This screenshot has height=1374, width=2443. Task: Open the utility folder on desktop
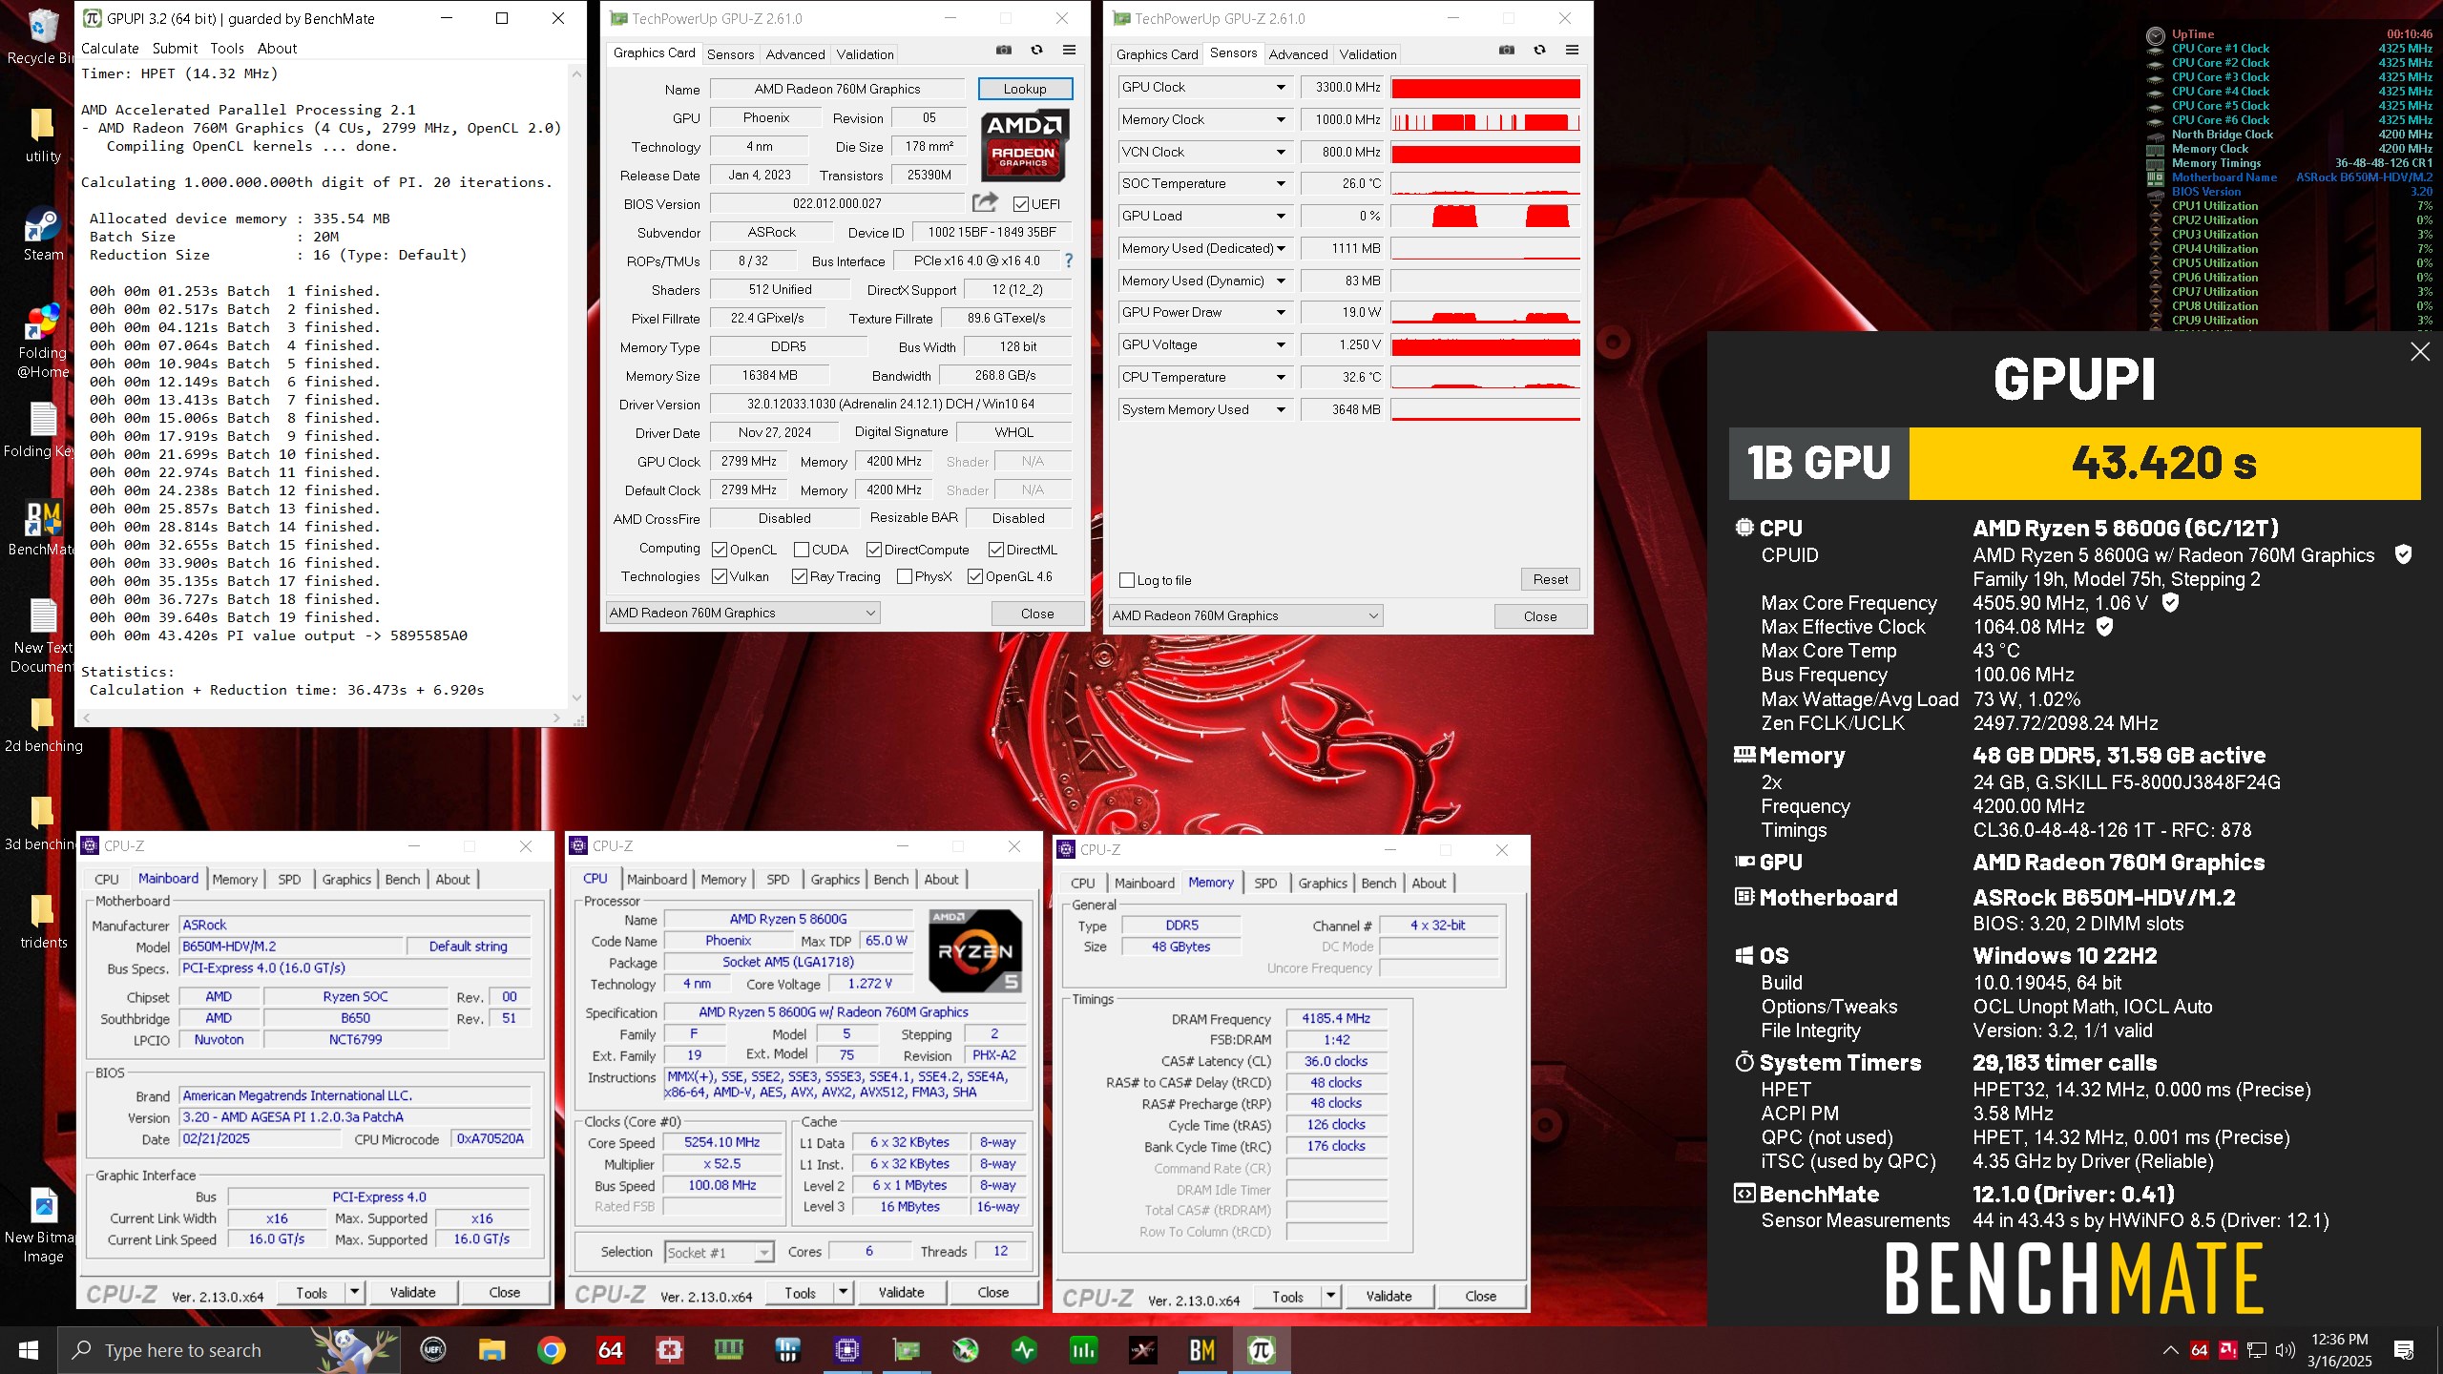point(43,135)
